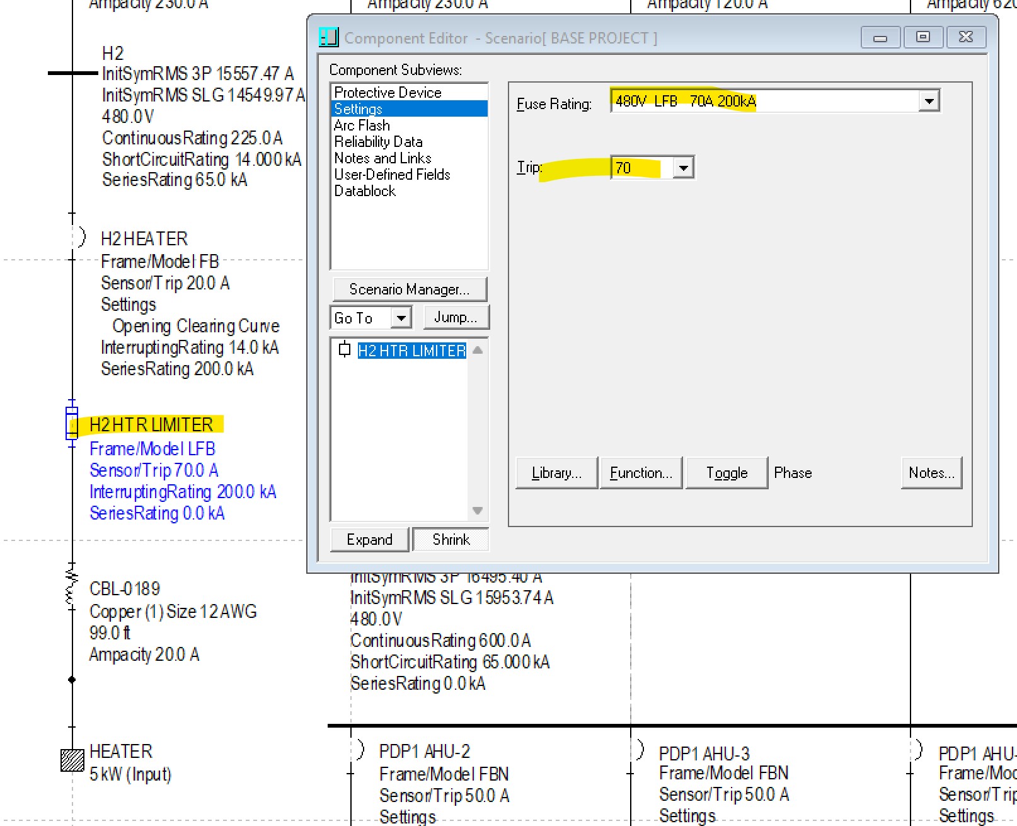1017x826 pixels.
Task: Open the Go To dropdown
Action: coord(401,317)
